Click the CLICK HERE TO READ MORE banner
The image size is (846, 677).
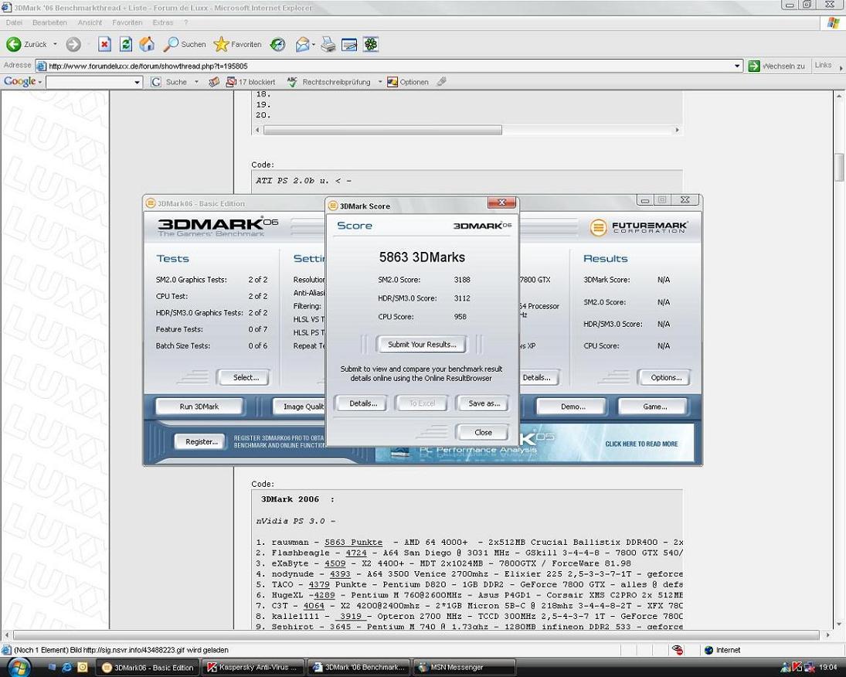(641, 444)
